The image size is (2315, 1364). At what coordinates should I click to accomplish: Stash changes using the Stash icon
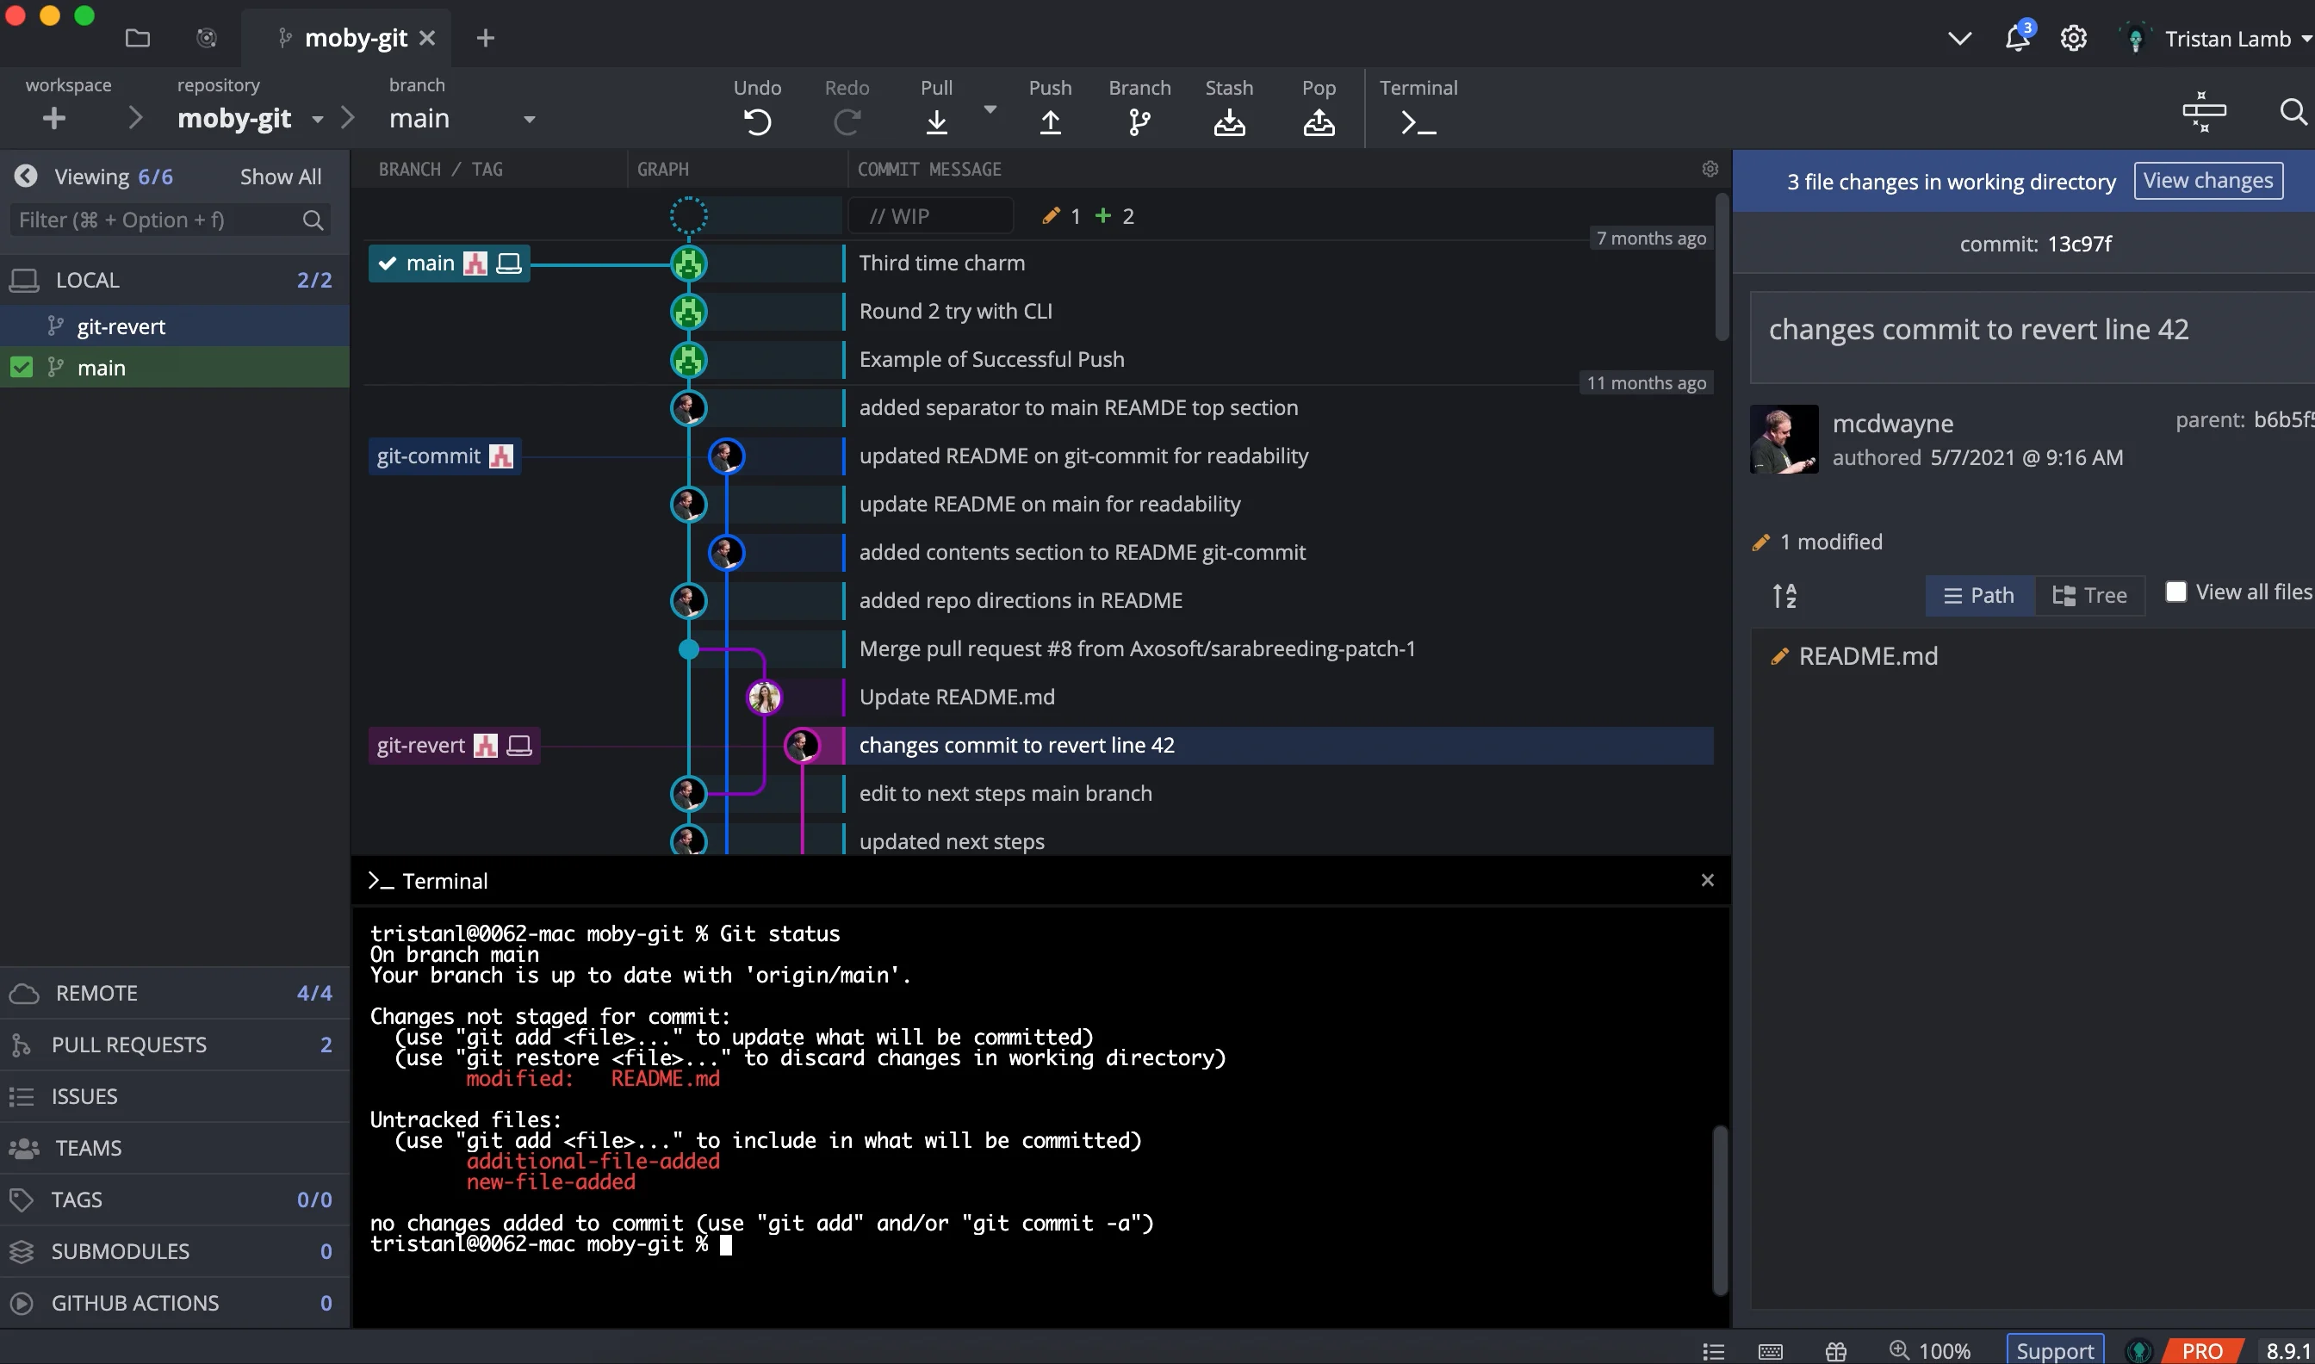tap(1228, 121)
